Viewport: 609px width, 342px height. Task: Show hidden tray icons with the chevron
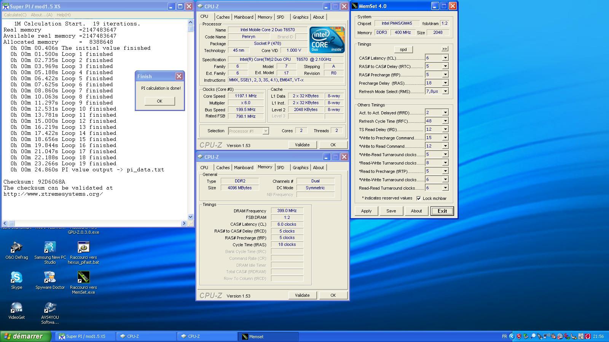pos(512,336)
